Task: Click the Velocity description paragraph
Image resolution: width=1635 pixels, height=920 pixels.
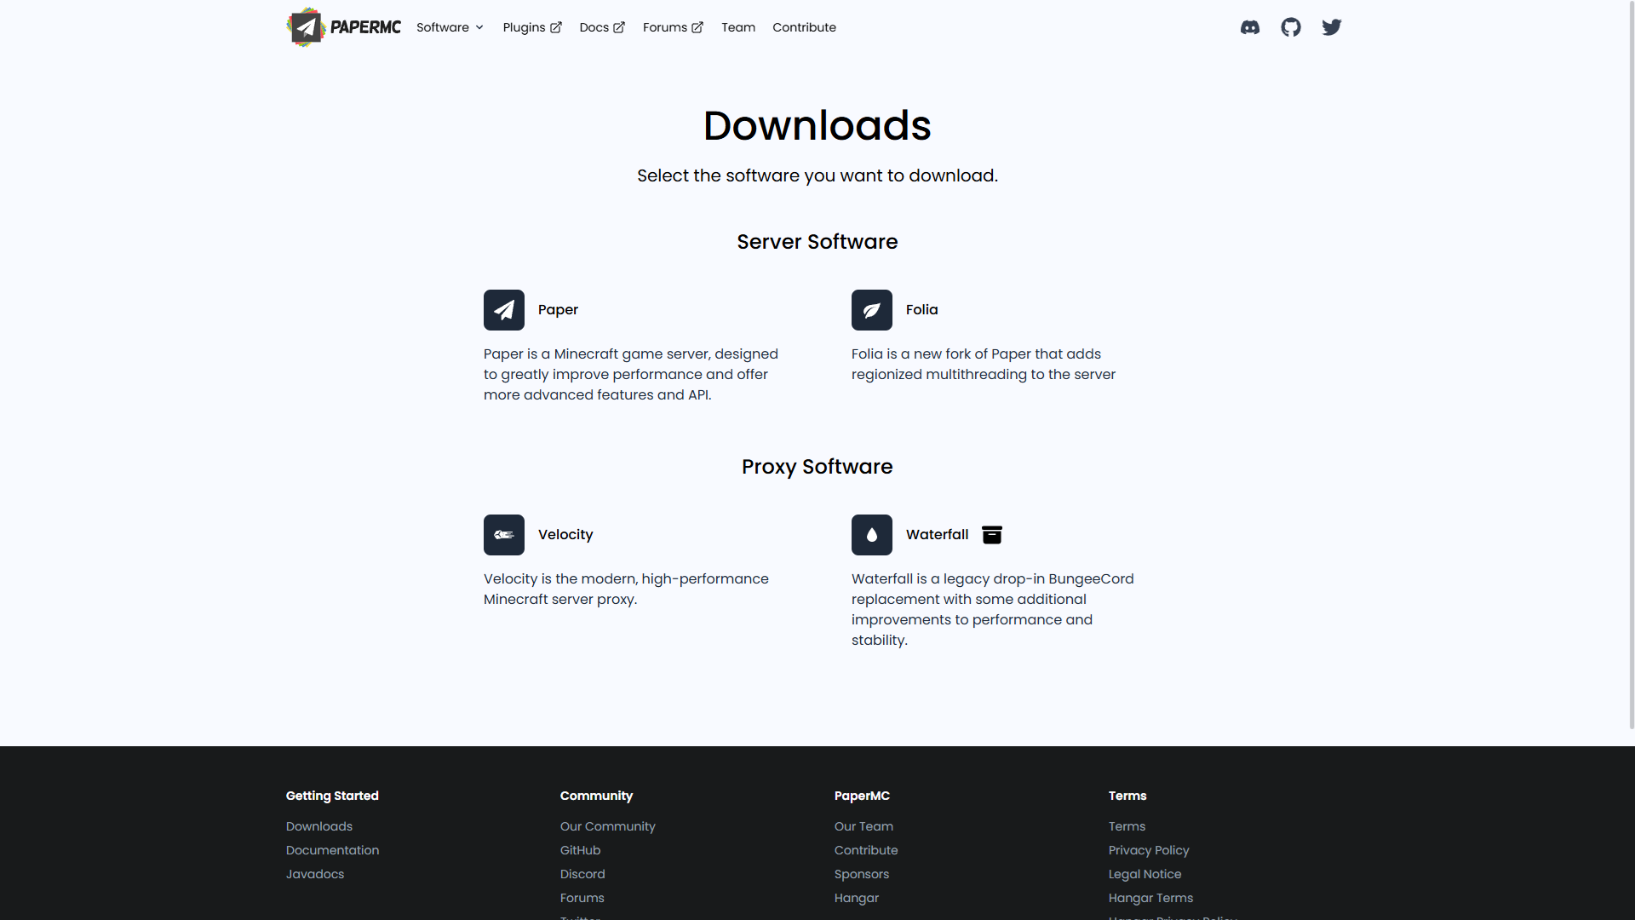Action: pos(626,589)
